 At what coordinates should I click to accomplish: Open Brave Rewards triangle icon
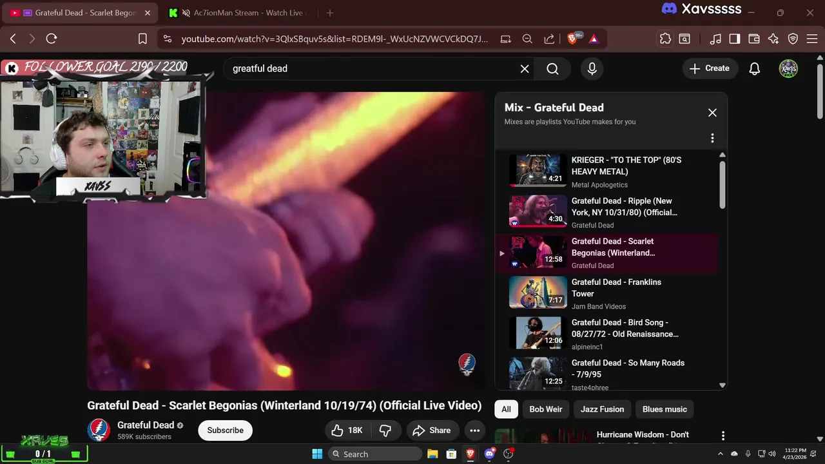594,39
